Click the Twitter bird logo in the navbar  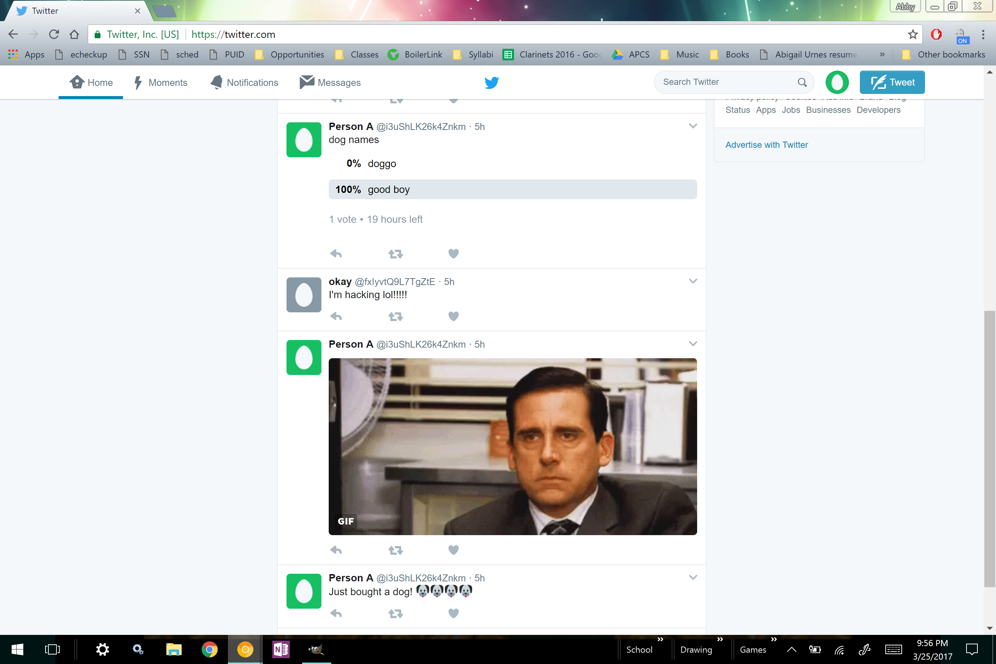coord(491,83)
